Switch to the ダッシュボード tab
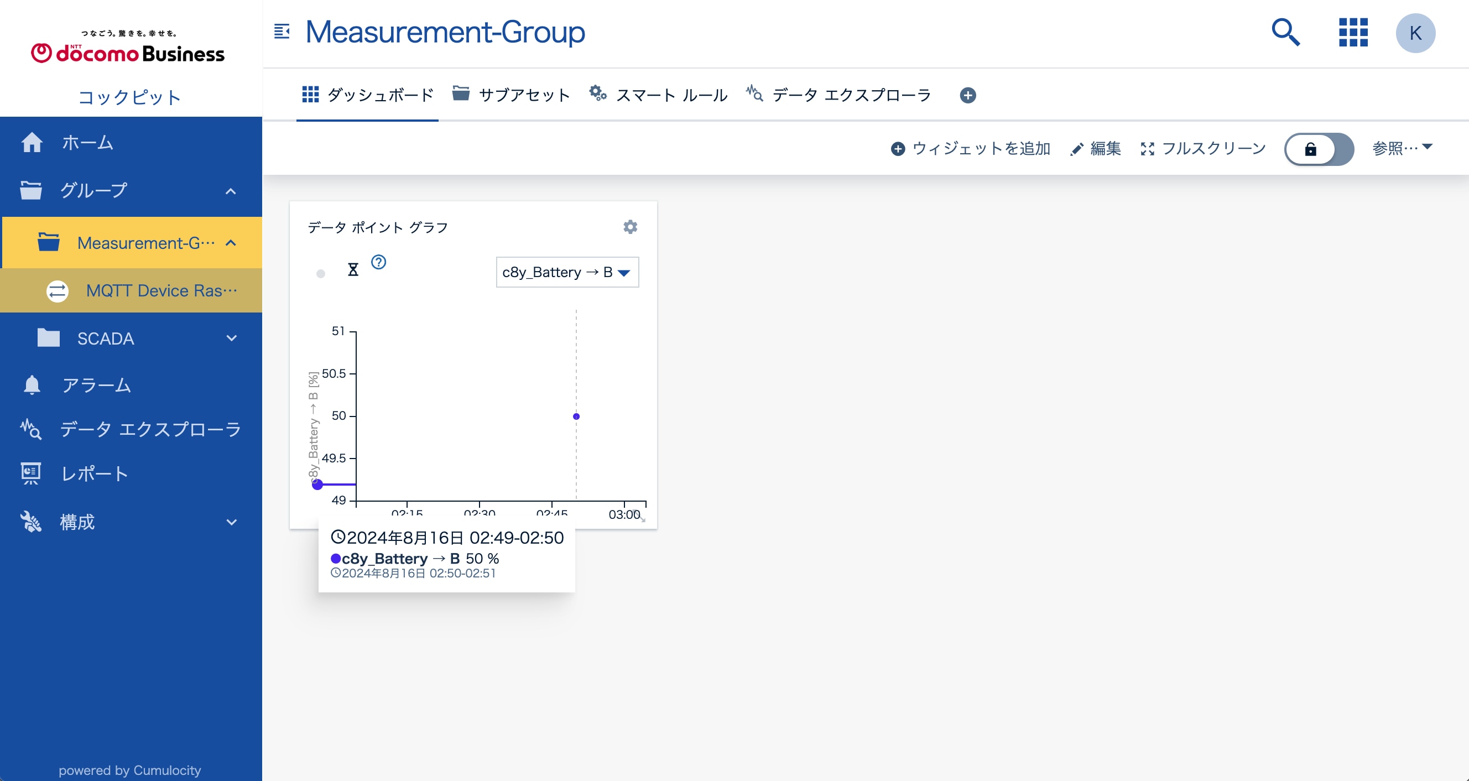This screenshot has height=781, width=1469. point(368,95)
